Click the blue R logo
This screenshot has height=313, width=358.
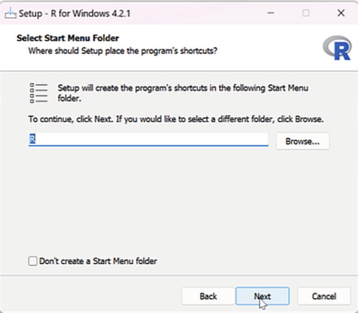pyautogui.click(x=337, y=48)
